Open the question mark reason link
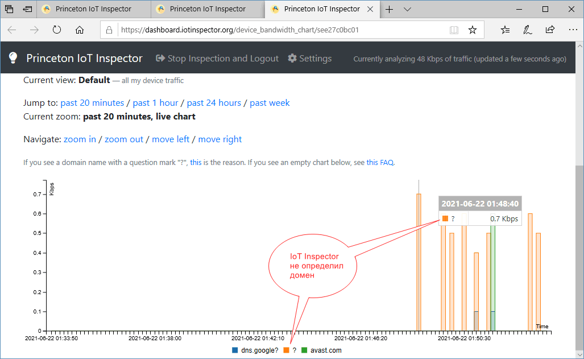Screen dimensions: 584x359 pyautogui.click(x=196, y=163)
